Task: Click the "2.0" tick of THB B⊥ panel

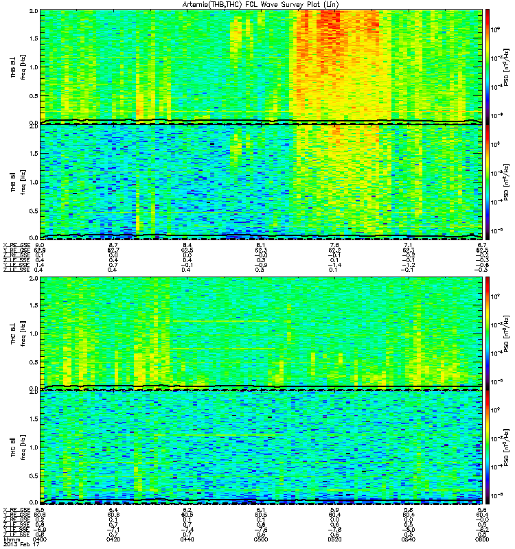Action: [34, 11]
